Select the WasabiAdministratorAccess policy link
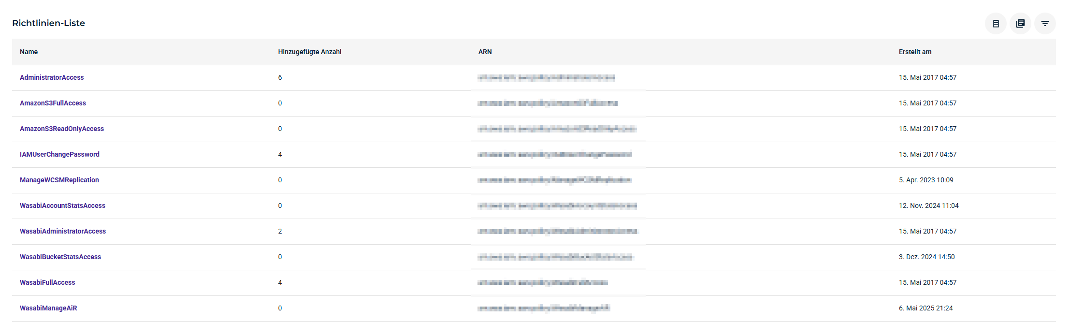Viewport: 1070px width, 323px height. point(63,231)
